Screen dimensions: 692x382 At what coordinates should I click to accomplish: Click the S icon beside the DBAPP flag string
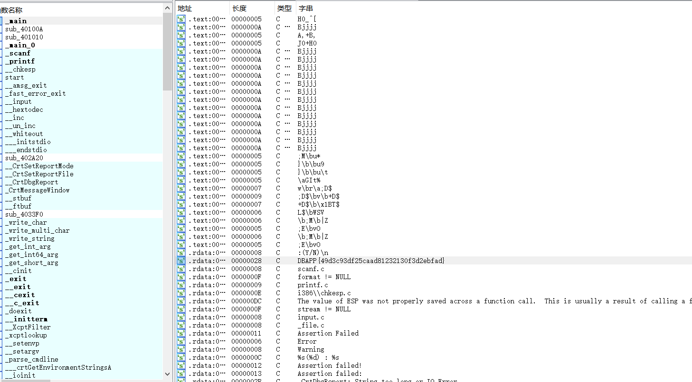click(180, 260)
